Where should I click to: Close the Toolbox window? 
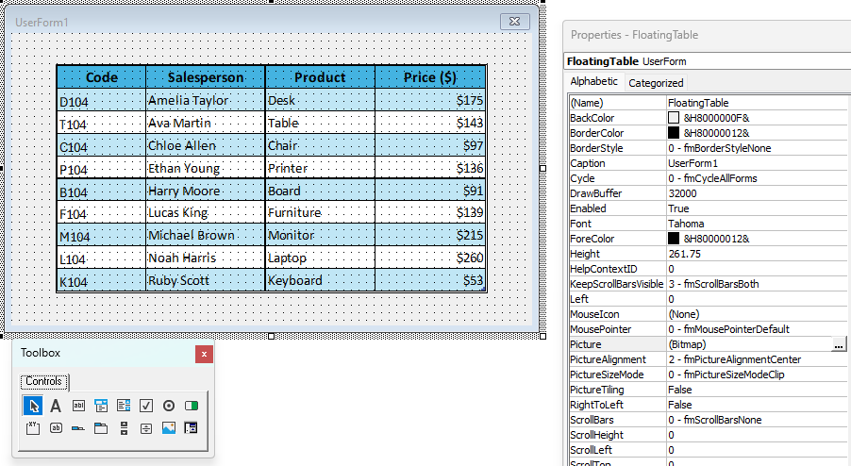(x=204, y=355)
